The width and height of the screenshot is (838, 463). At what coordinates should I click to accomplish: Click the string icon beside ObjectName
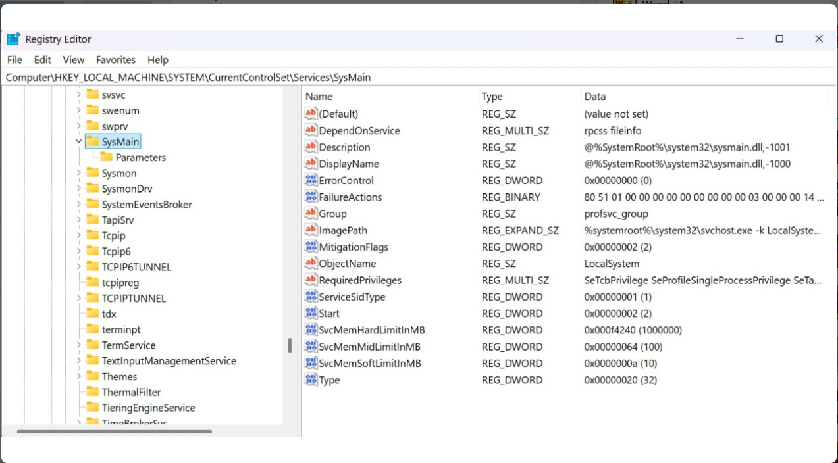(x=311, y=263)
